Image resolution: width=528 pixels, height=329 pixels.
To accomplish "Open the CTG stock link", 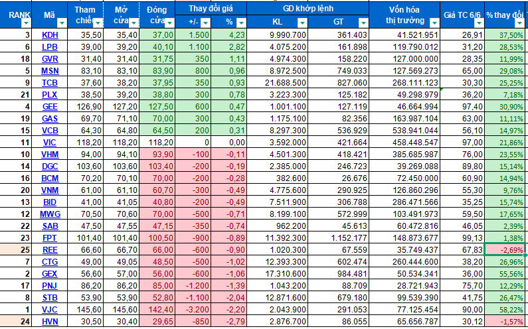I will [50, 262].
